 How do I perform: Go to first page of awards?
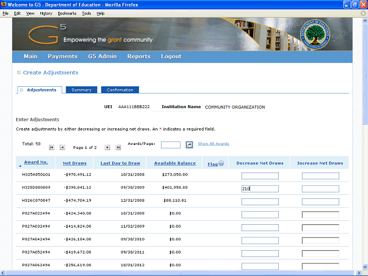pyautogui.click(x=52, y=148)
